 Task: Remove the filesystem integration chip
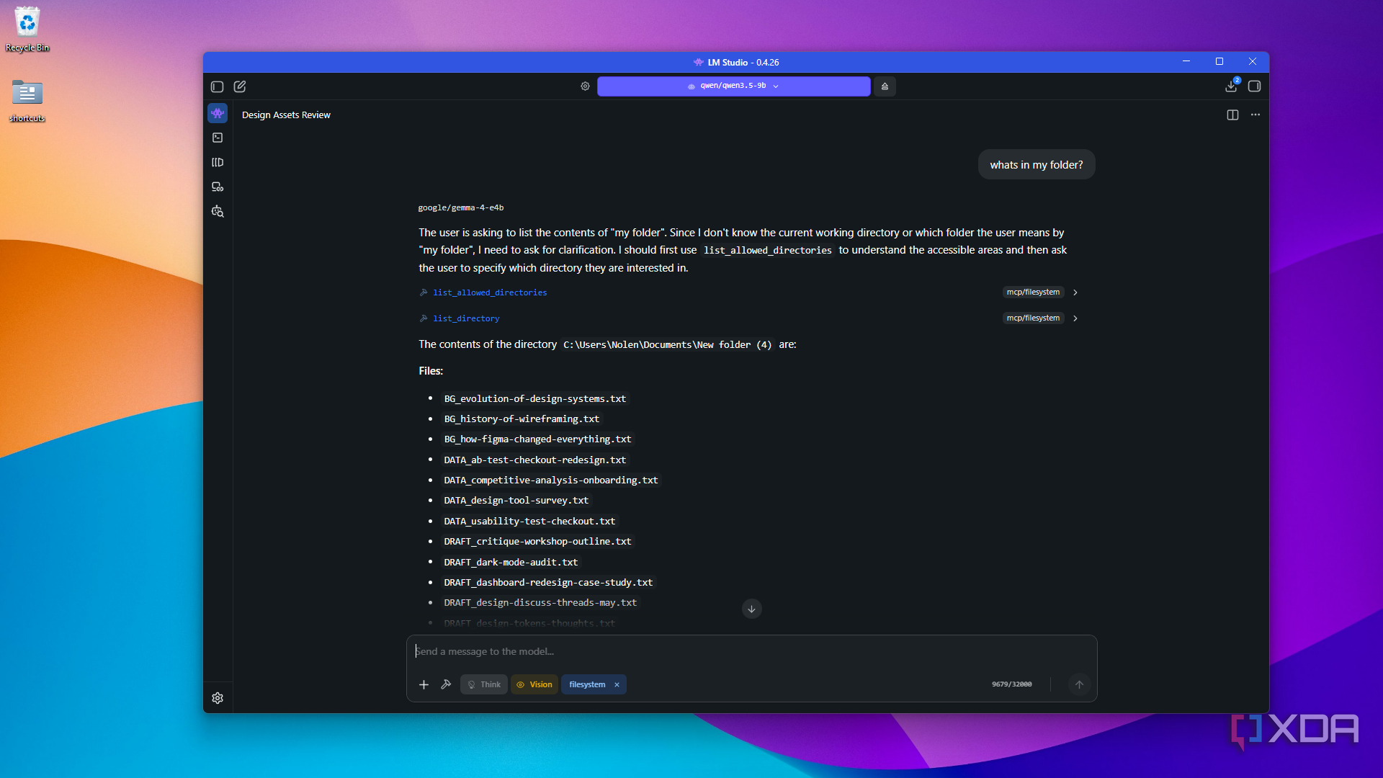click(x=617, y=685)
